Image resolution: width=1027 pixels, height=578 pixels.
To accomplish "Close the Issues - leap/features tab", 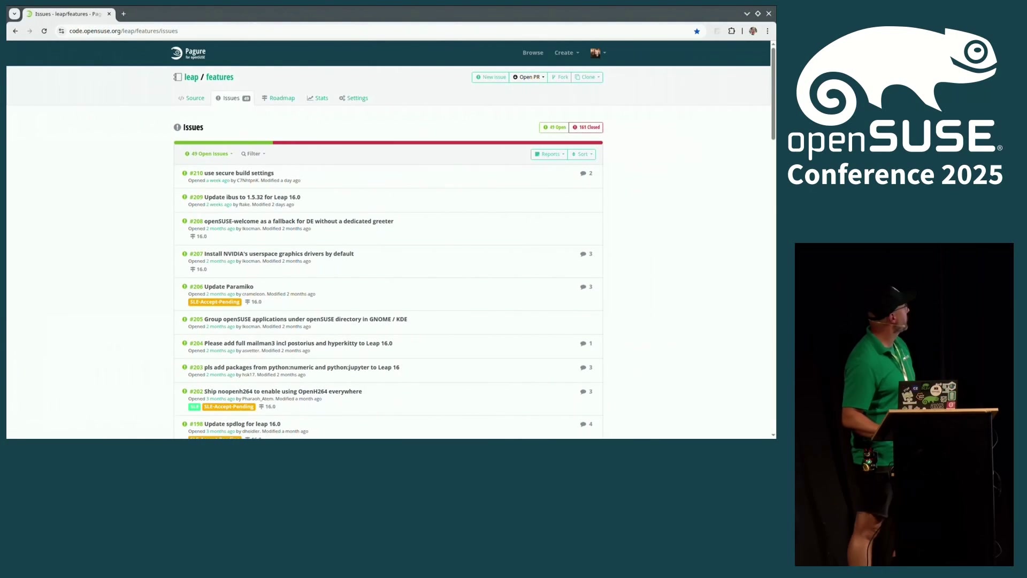I will 109,14.
